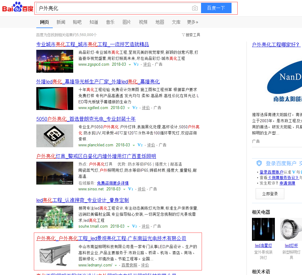Switch to the 图片 tab
This screenshot has width=302, height=275.
tap(127, 22)
